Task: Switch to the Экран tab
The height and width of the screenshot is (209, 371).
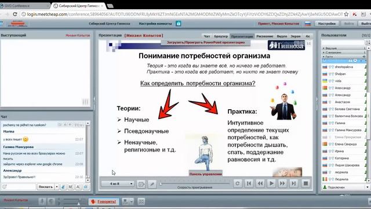Action: (x=296, y=36)
